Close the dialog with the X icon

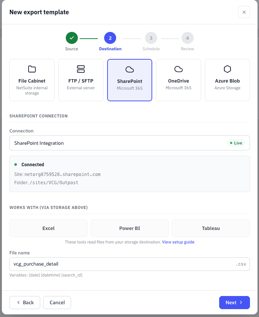[244, 12]
